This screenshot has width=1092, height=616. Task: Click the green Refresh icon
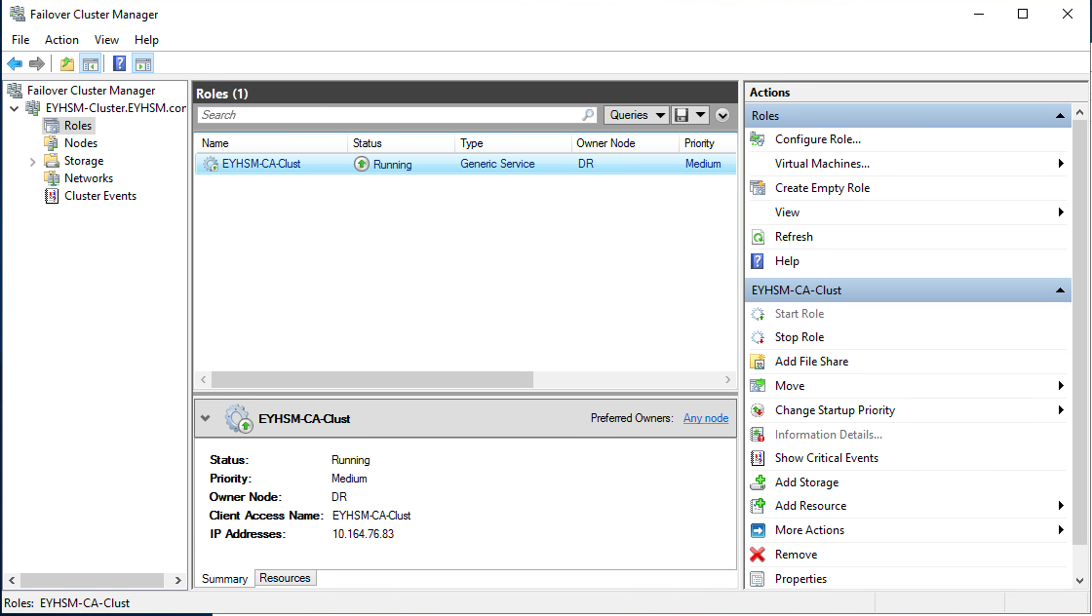click(x=758, y=237)
